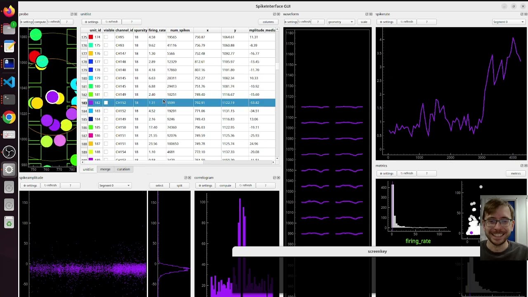
Task: Click the columns button in unitlist
Action: 268,22
